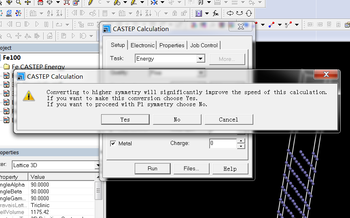350x218 pixels.
Task: Select the Sketch Ring pencil tool
Action: (117, 2)
